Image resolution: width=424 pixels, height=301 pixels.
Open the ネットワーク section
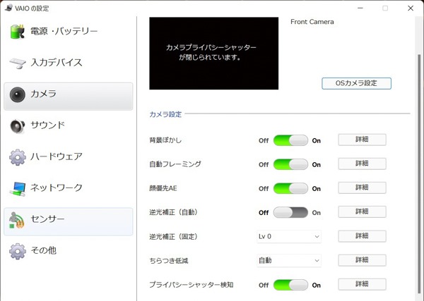pos(69,188)
